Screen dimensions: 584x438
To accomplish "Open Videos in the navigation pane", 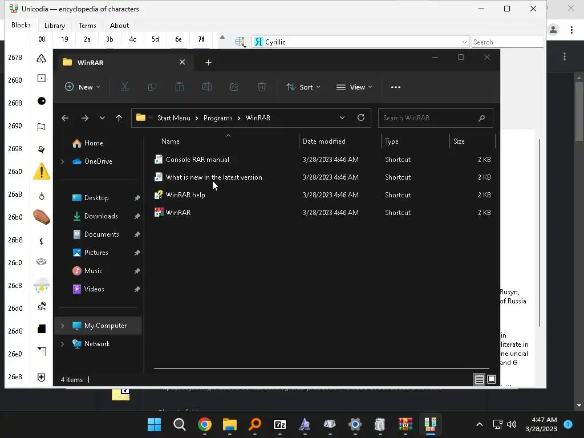I will click(x=94, y=289).
